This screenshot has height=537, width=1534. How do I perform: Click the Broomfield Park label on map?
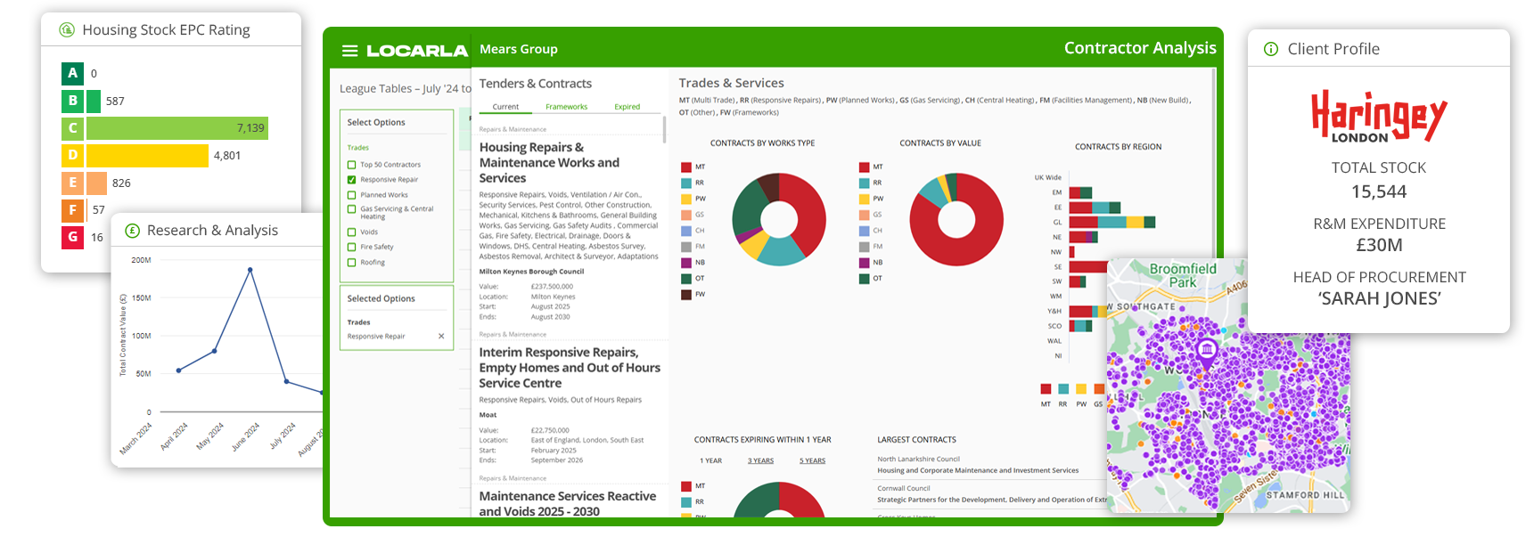point(1183,275)
